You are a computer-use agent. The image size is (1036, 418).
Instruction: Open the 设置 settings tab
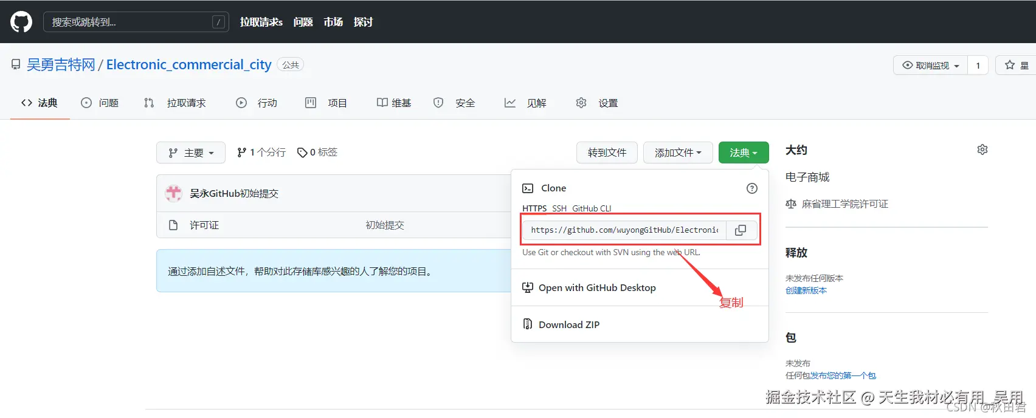[x=597, y=103]
